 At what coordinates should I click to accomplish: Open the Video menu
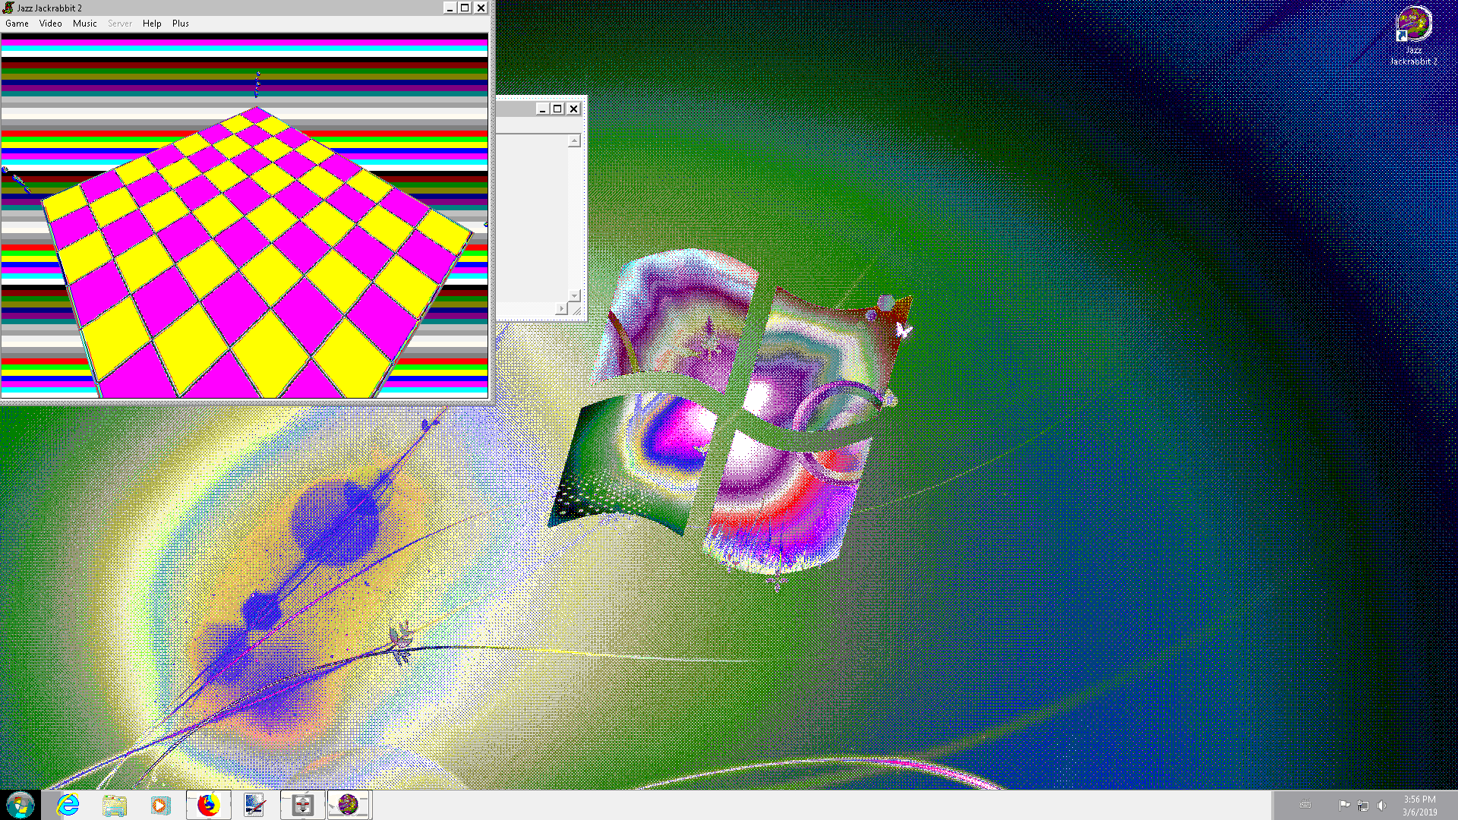click(x=50, y=24)
